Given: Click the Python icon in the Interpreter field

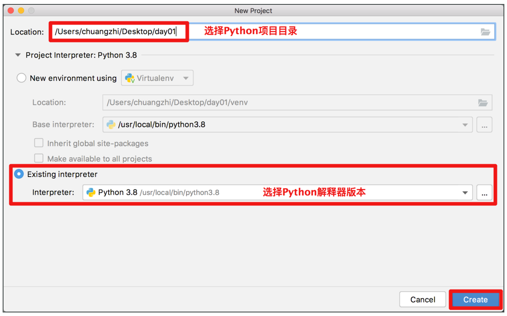Looking at the screenshot, I should [x=92, y=192].
